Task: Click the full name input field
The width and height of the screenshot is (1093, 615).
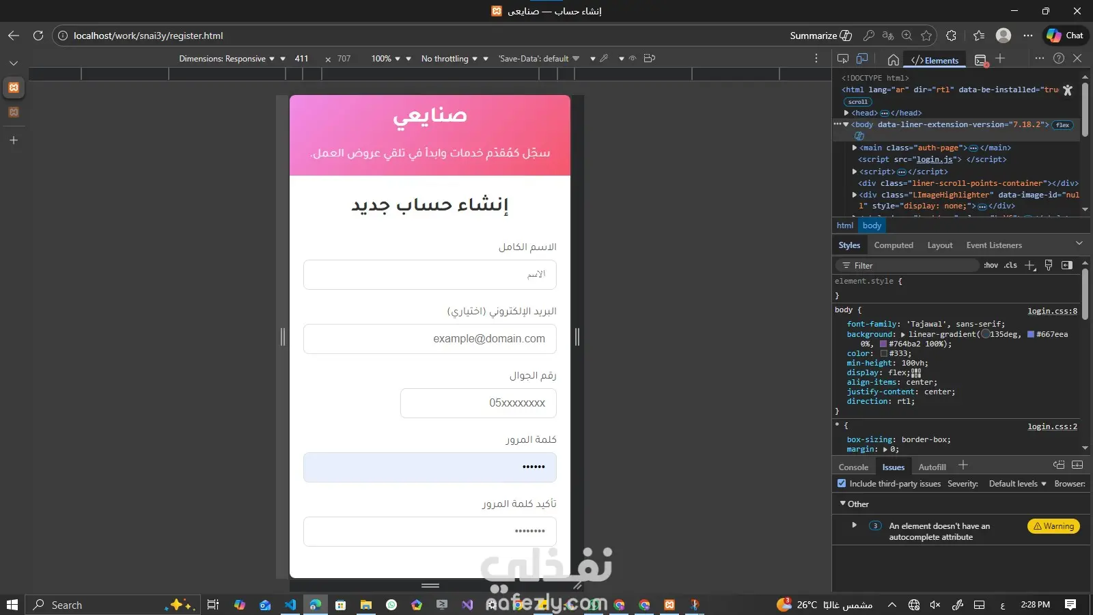Action: (x=430, y=275)
